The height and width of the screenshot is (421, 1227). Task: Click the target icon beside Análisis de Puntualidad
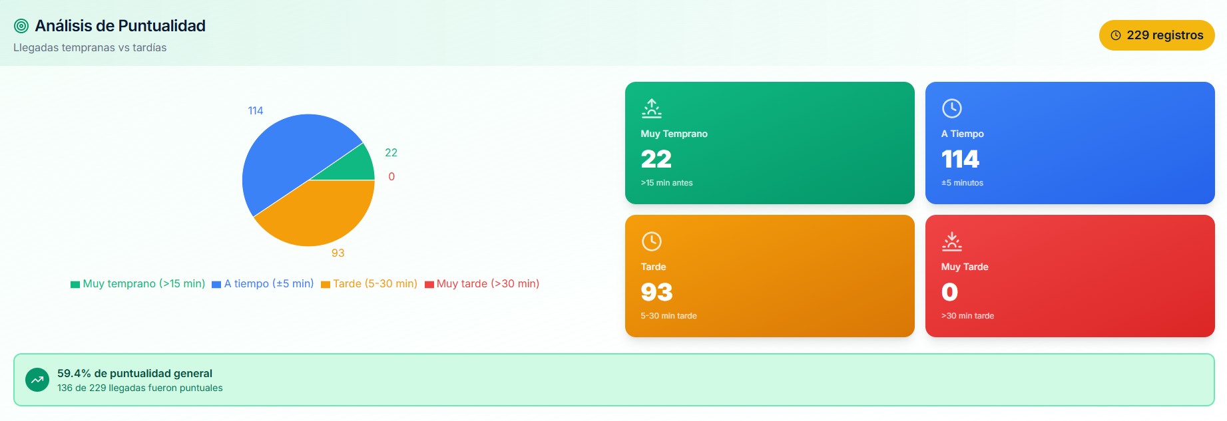click(x=21, y=26)
